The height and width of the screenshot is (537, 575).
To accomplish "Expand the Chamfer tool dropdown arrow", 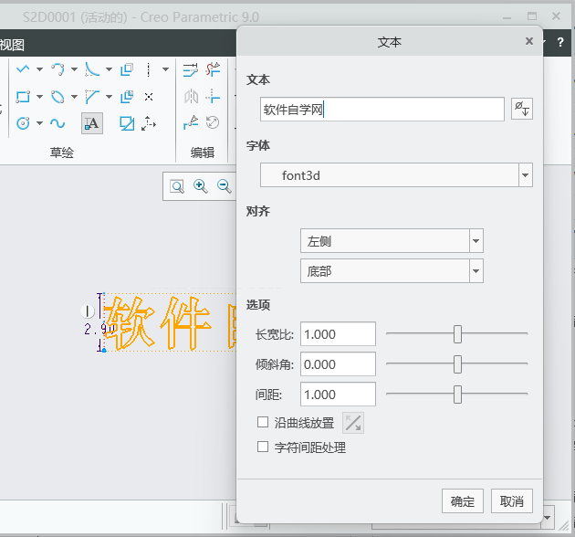I will pyautogui.click(x=109, y=97).
